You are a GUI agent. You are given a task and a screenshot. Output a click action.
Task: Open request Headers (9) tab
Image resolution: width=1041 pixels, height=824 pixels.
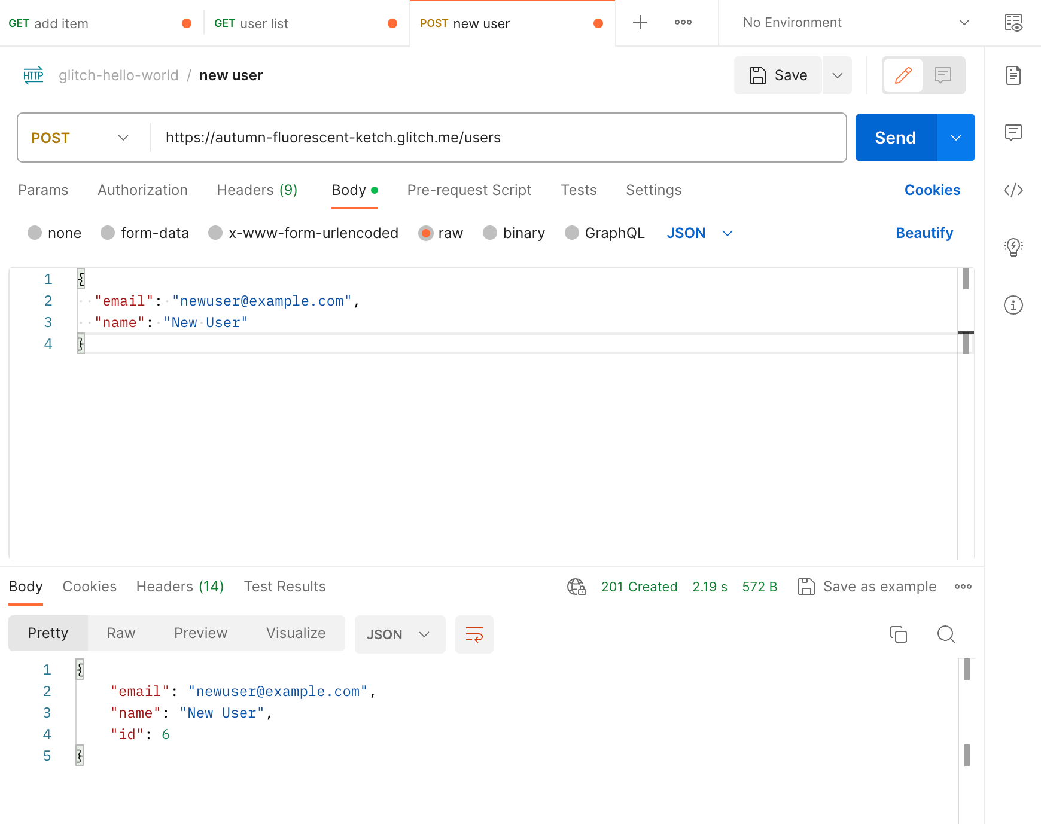pos(257,190)
